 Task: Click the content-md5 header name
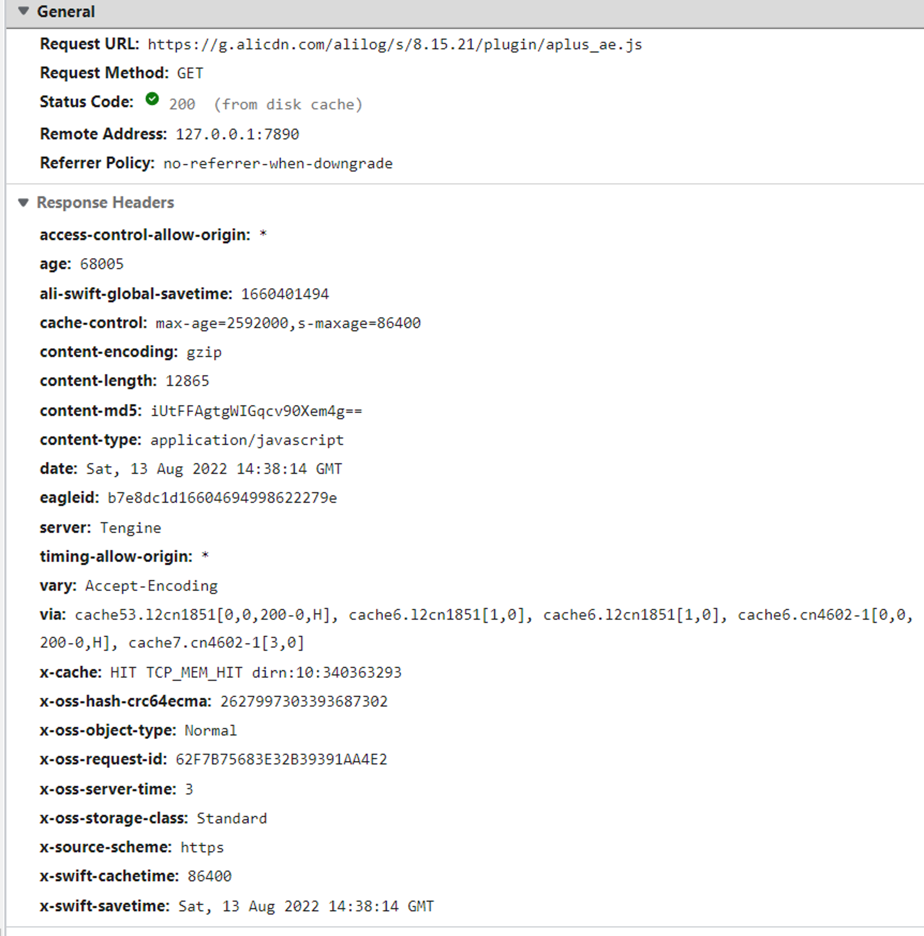point(91,411)
